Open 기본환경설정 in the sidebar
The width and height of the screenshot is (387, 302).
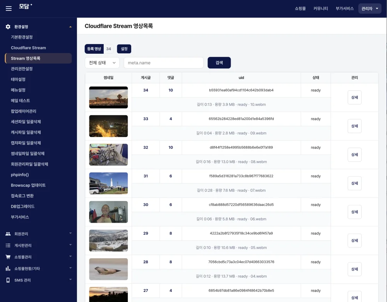pyautogui.click(x=22, y=37)
